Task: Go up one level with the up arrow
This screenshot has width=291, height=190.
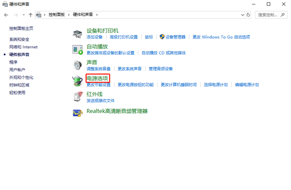Action: pos(31,15)
